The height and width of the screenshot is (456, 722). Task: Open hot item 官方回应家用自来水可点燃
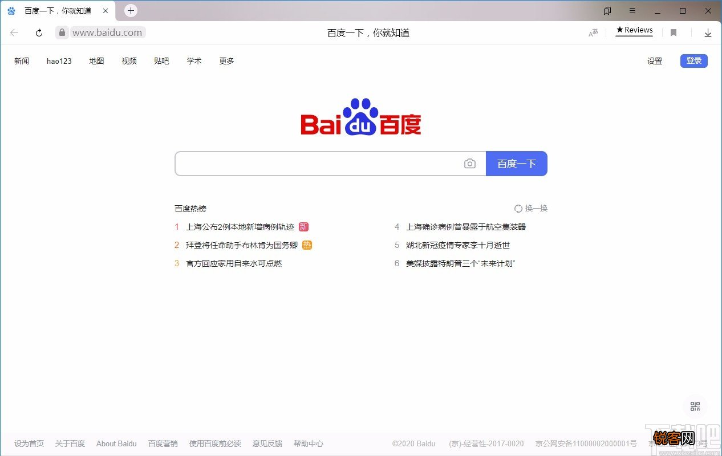[x=234, y=263]
